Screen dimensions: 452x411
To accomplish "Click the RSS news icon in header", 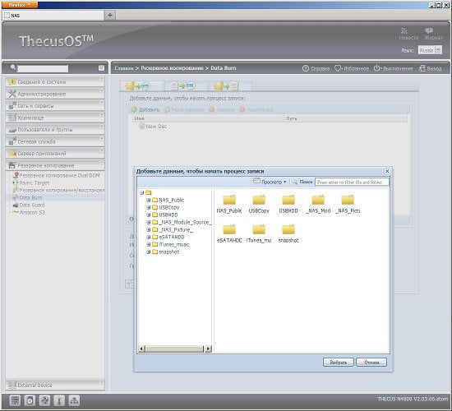I will point(404,30).
